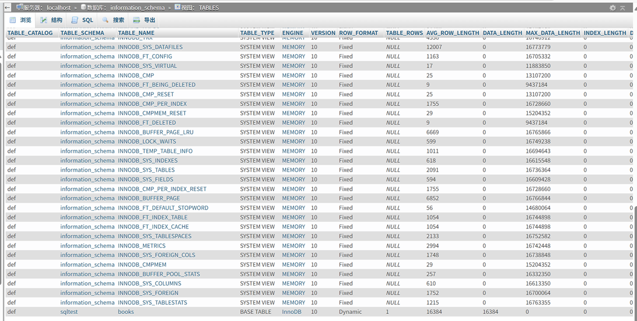Open the localhost server breadcrumb link
Screen dimensions: 637x321
(x=59, y=7)
